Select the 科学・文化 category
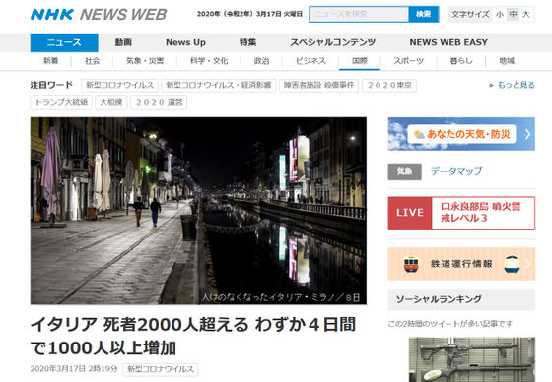The image size is (552, 382). click(x=209, y=61)
